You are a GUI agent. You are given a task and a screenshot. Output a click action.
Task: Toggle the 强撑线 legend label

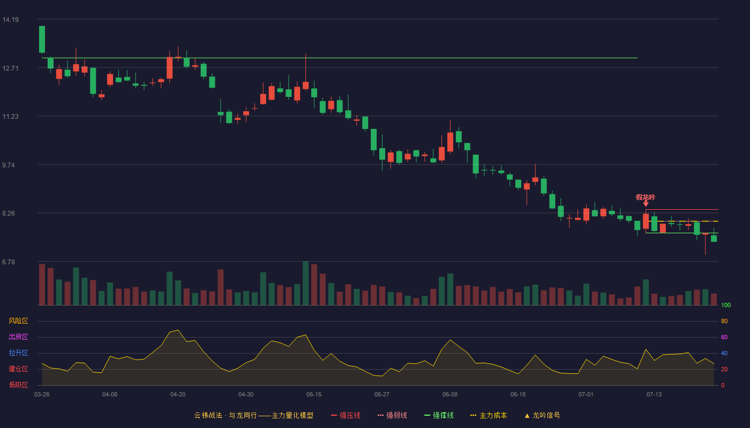coord(443,415)
